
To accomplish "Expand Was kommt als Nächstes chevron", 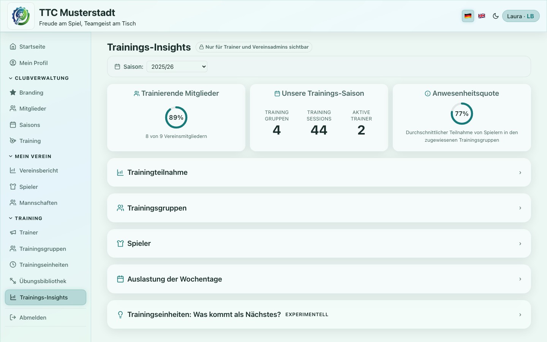I will [x=520, y=315].
